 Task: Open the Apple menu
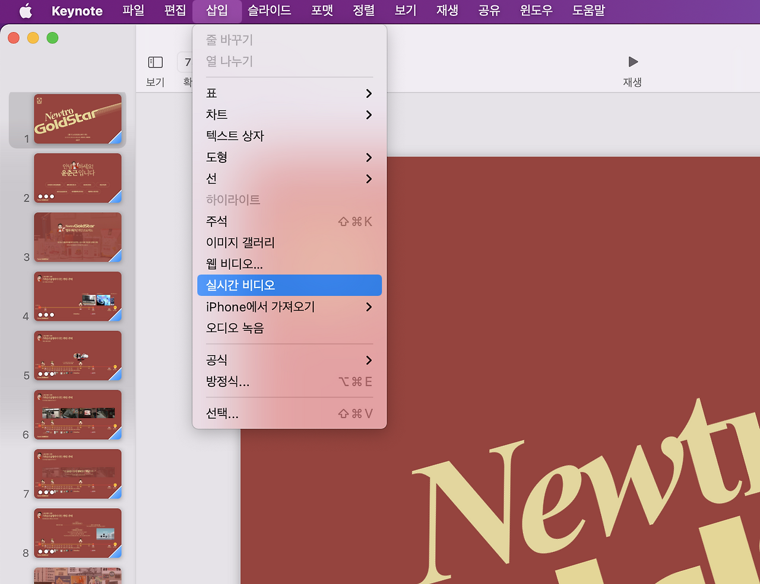(x=25, y=11)
